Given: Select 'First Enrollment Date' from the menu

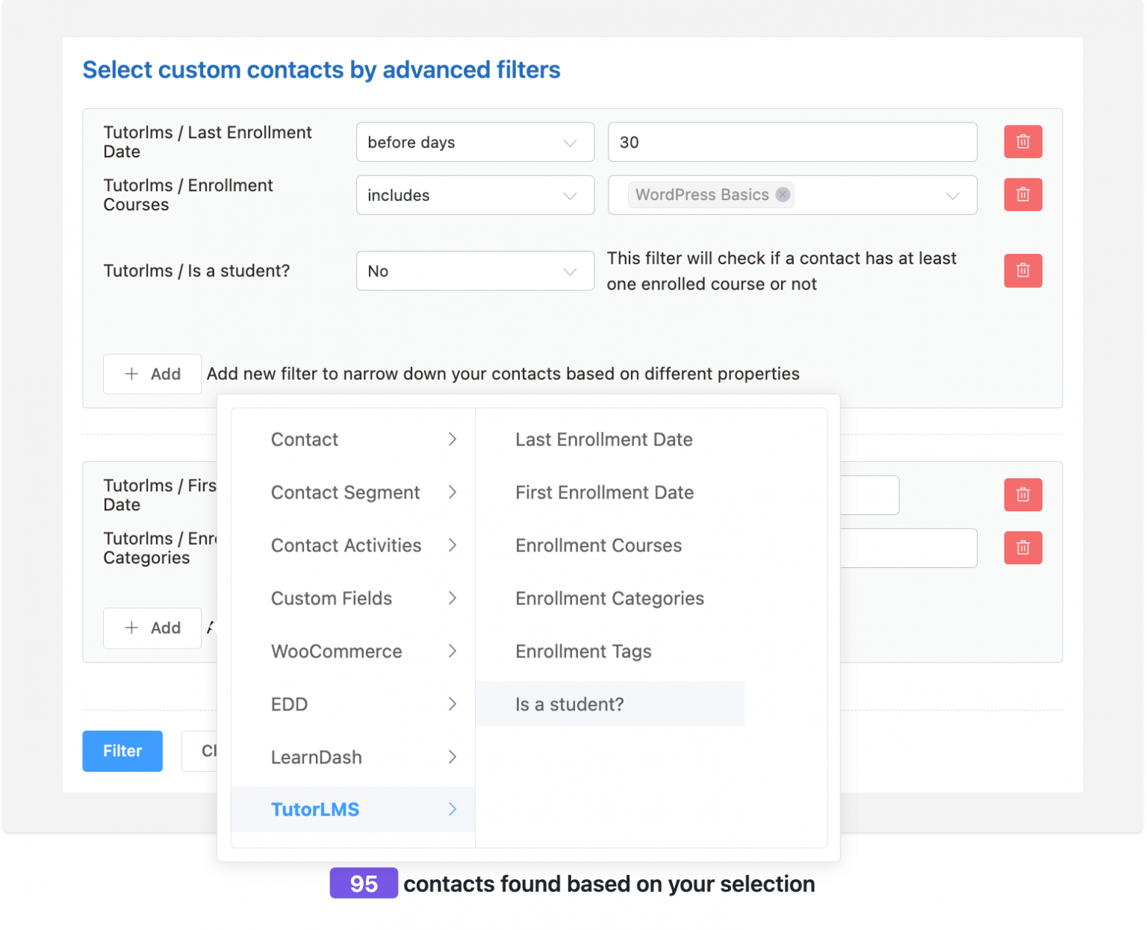Looking at the screenshot, I should pos(604,493).
